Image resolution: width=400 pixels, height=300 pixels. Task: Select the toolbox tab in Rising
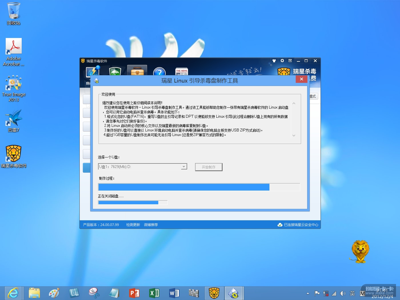coord(137,71)
